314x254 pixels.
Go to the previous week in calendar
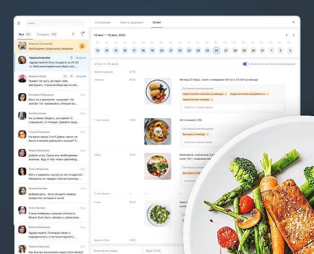coord(286,35)
